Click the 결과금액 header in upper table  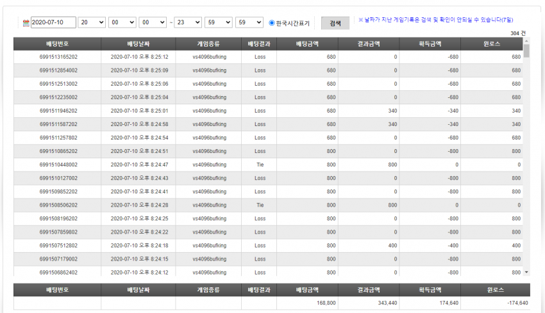click(369, 44)
